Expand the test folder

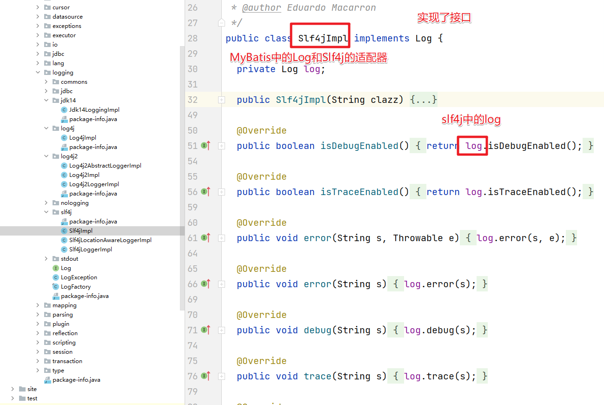[x=13, y=398]
